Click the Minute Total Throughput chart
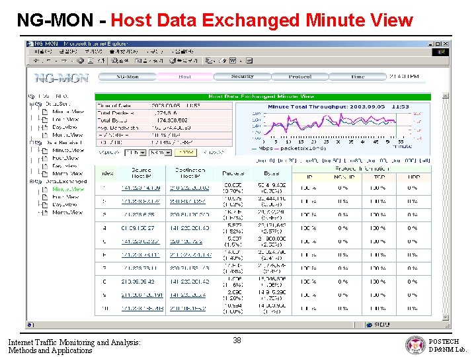 tap(333, 129)
